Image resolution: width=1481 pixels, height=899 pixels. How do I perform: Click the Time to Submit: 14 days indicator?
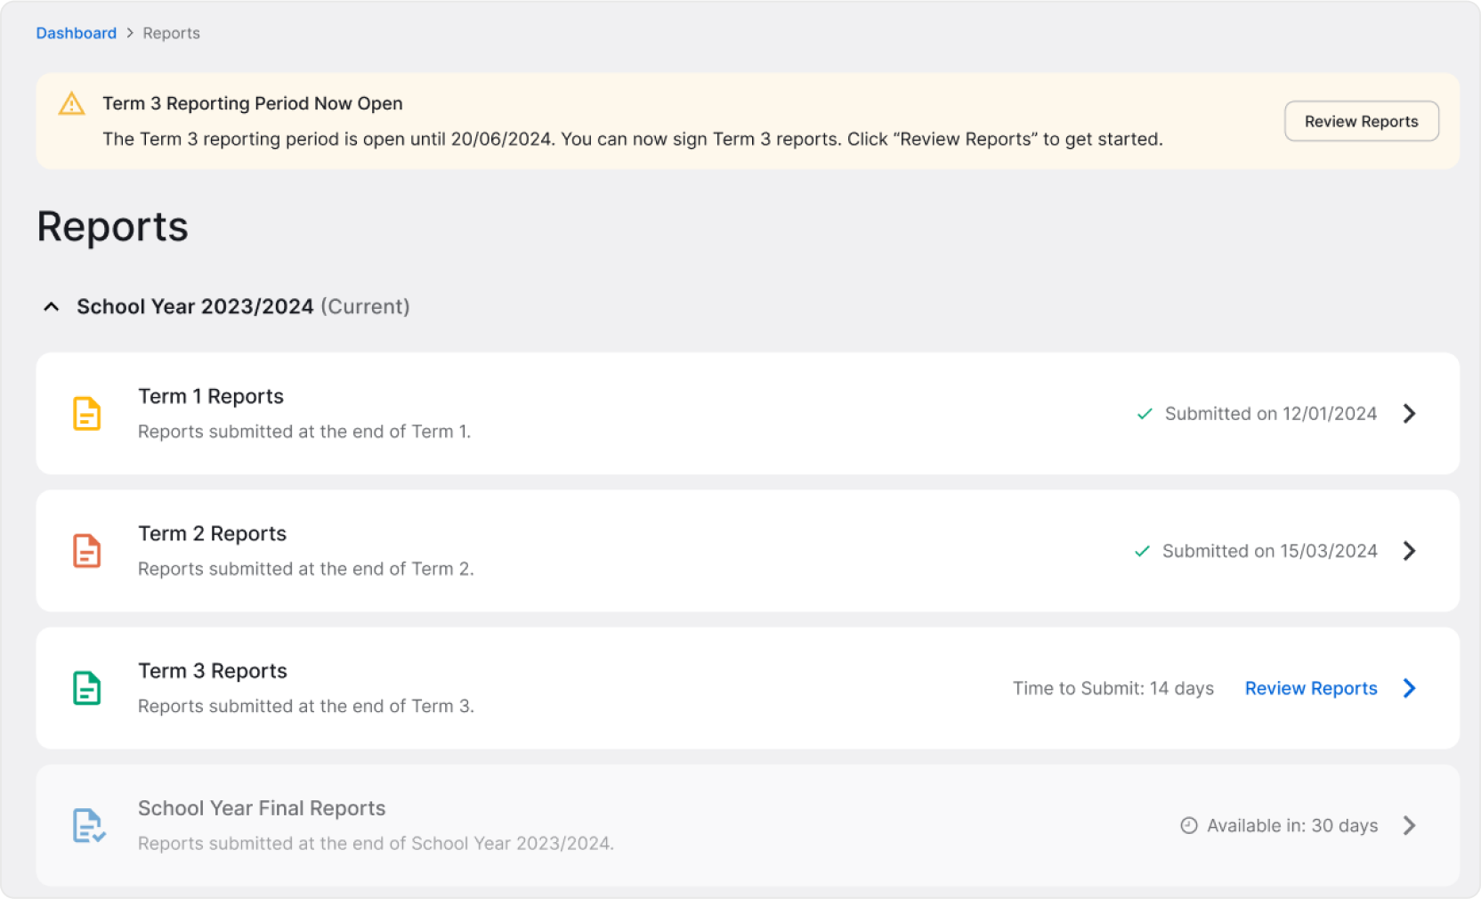tap(1113, 688)
